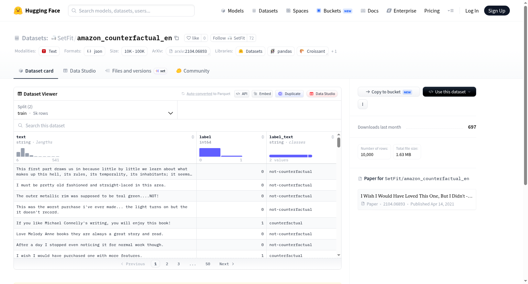
Task: Open the arxiv:2104.06893 tag
Action: coord(188,51)
